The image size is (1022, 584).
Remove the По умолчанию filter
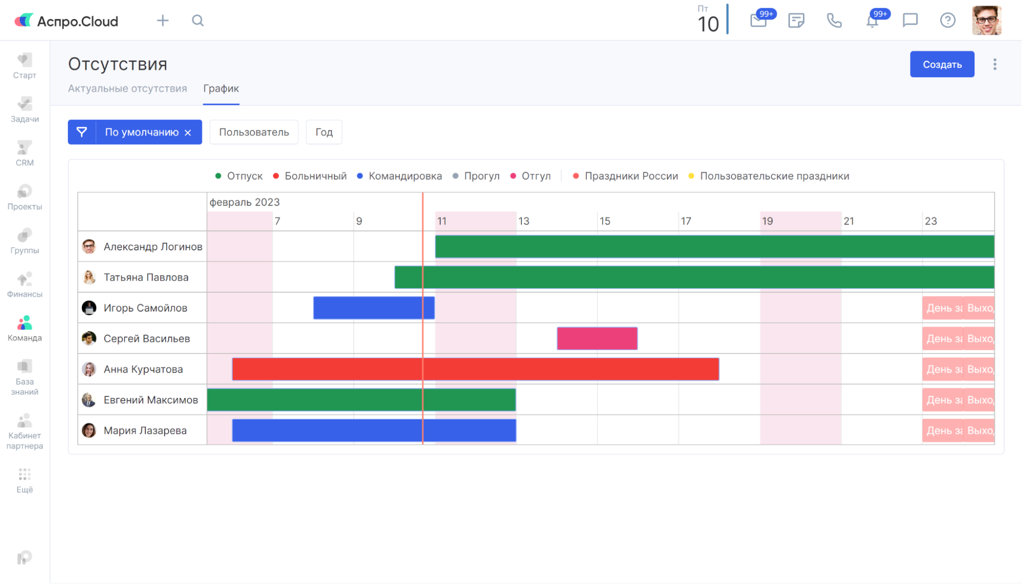pos(188,133)
